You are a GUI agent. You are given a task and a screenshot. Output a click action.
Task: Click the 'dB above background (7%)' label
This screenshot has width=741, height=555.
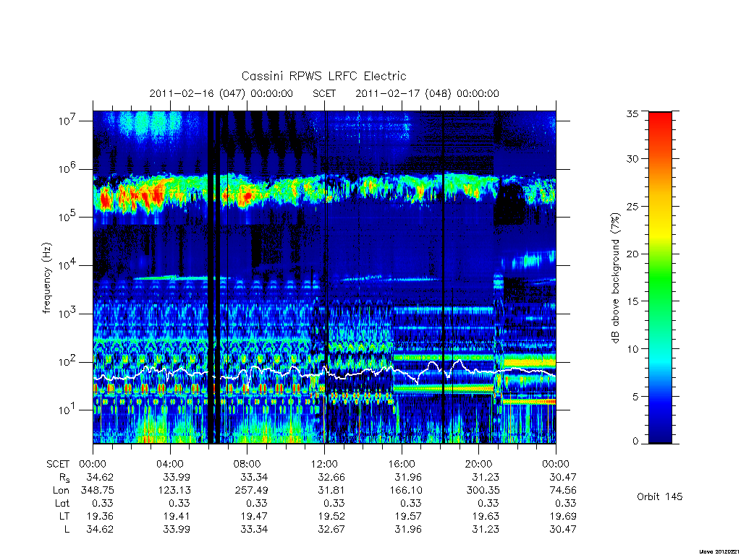[x=615, y=278]
